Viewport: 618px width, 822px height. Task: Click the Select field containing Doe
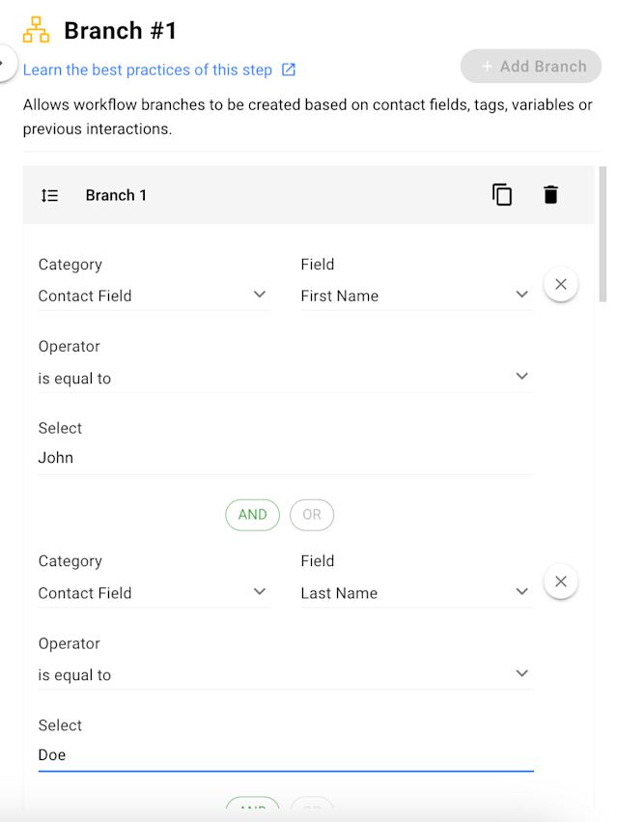click(285, 754)
